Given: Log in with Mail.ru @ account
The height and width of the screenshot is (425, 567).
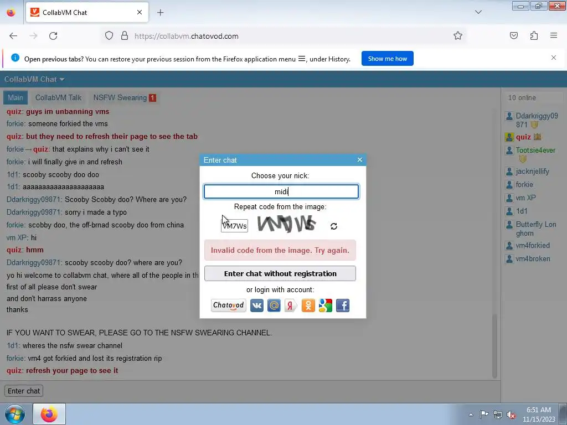Looking at the screenshot, I should click(274, 305).
